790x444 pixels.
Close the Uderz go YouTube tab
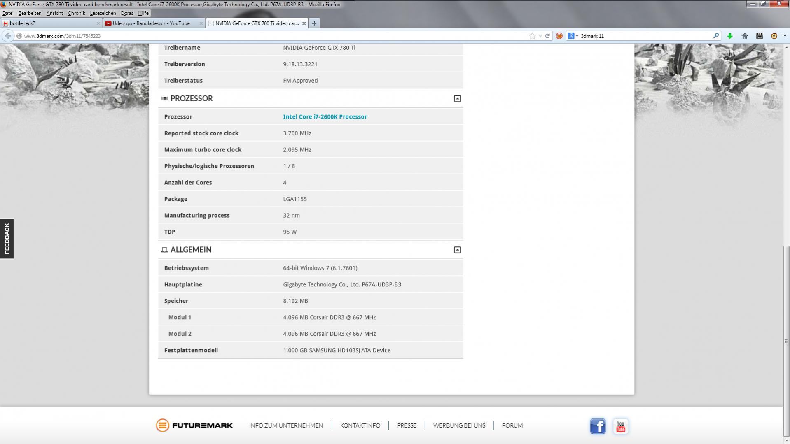pos(201,23)
